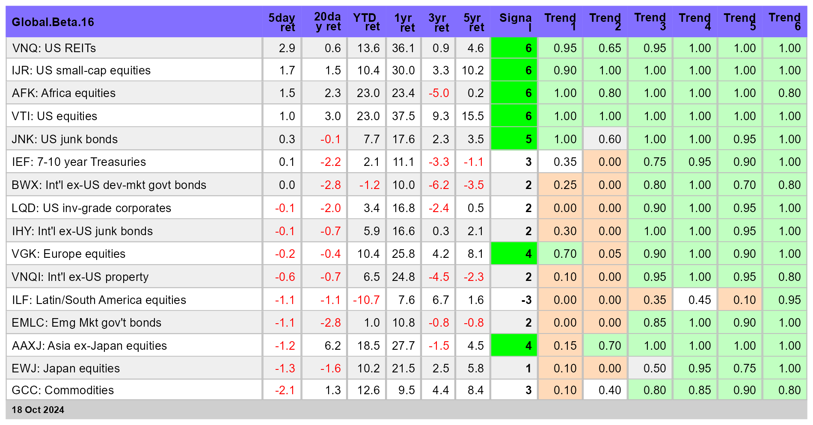This screenshot has height=425, width=813.
Task: Select the red -10.7 YTD value
Action: 366,299
